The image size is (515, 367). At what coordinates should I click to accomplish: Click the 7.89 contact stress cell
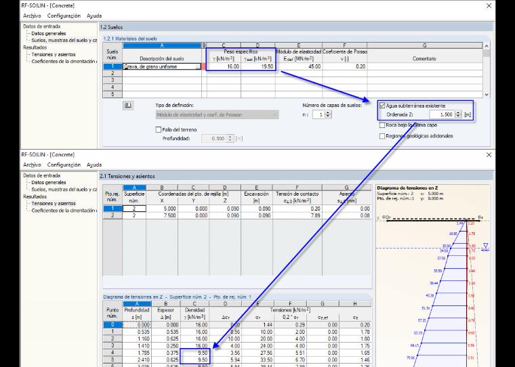coord(297,216)
